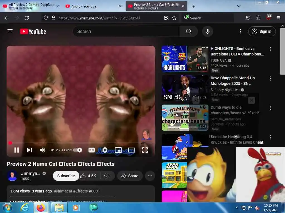Viewport: 285px width, 213px height.
Task: Toggle the autoplay switch in the player
Action: pos(78,150)
